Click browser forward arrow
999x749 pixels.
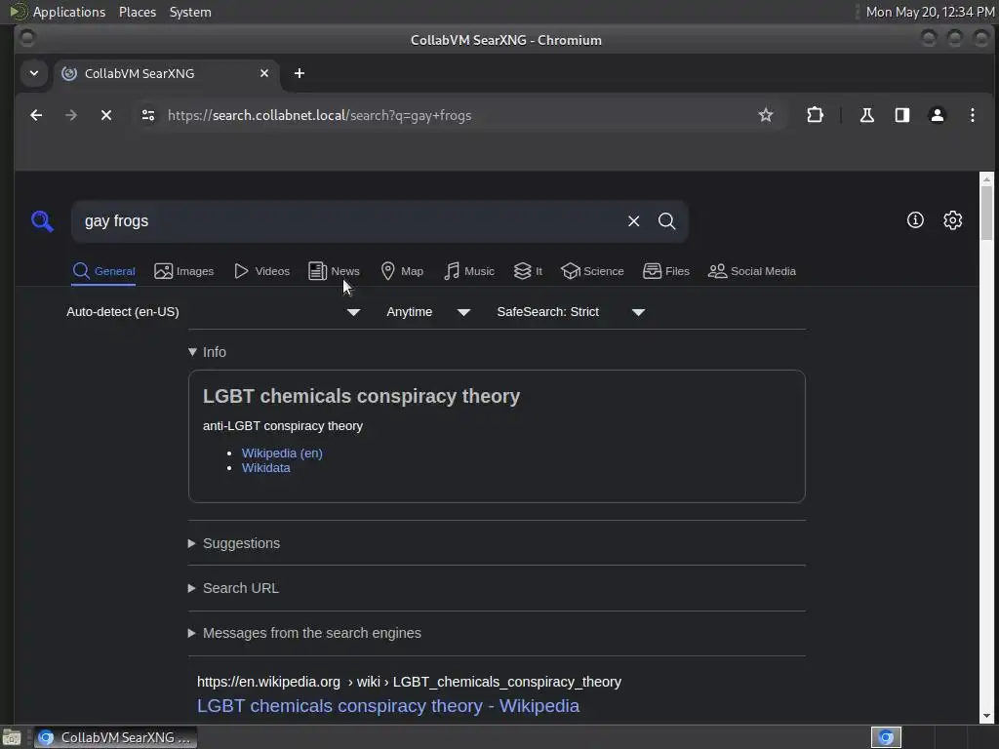coord(70,115)
